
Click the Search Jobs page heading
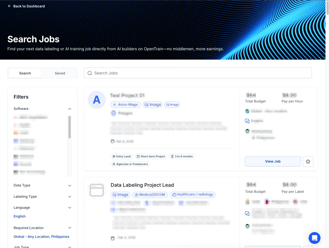(33, 39)
